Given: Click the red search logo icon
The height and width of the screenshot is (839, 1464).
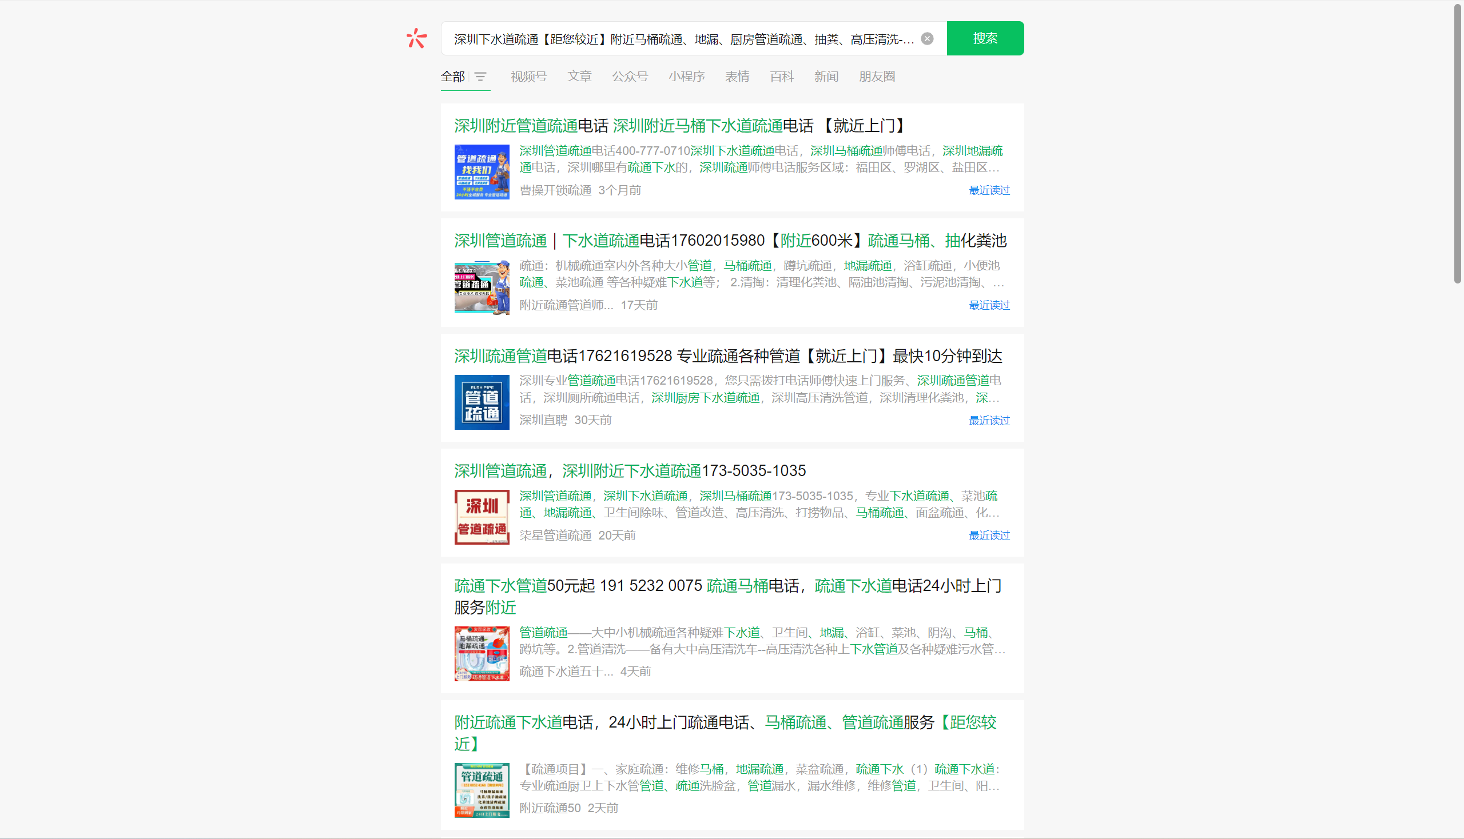Looking at the screenshot, I should tap(416, 39).
